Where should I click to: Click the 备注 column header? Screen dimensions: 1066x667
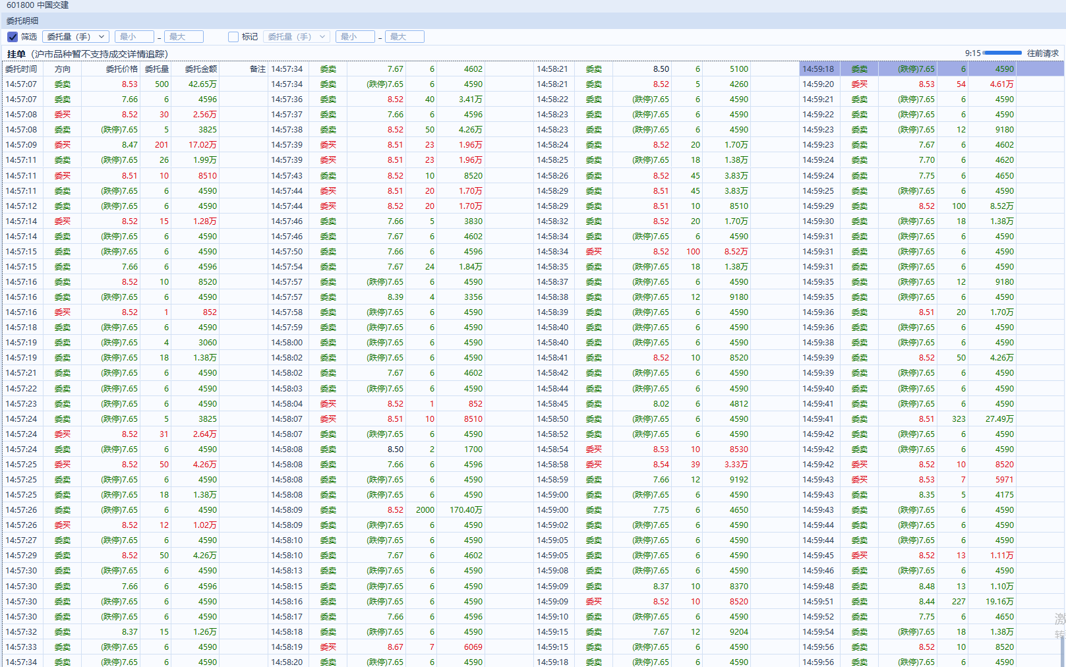point(257,69)
